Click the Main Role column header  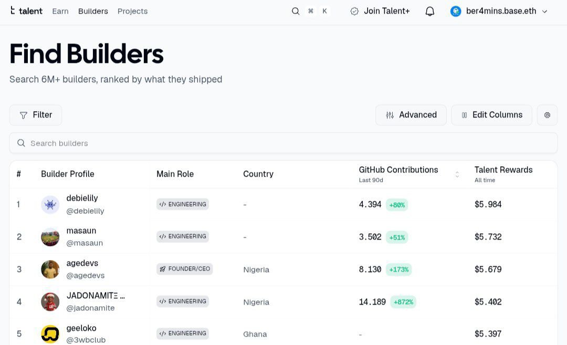(175, 174)
